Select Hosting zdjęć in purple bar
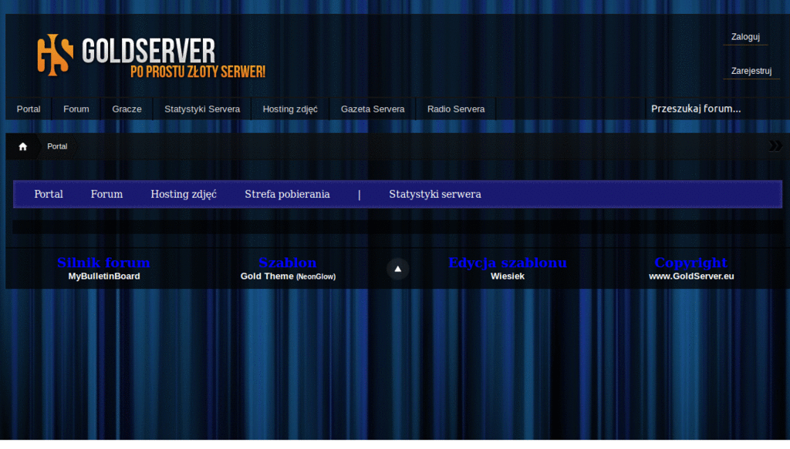The height and width of the screenshot is (449, 790). click(184, 194)
